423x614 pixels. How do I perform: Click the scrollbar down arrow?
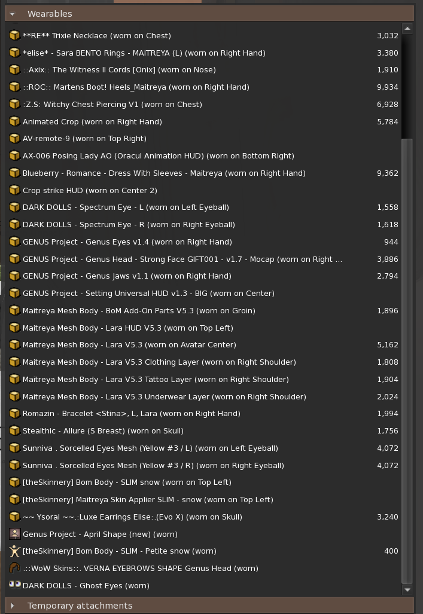pyautogui.click(x=407, y=589)
